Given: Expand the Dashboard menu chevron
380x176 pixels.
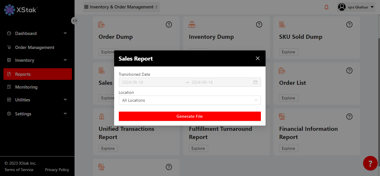Looking at the screenshot, I should pos(65,33).
